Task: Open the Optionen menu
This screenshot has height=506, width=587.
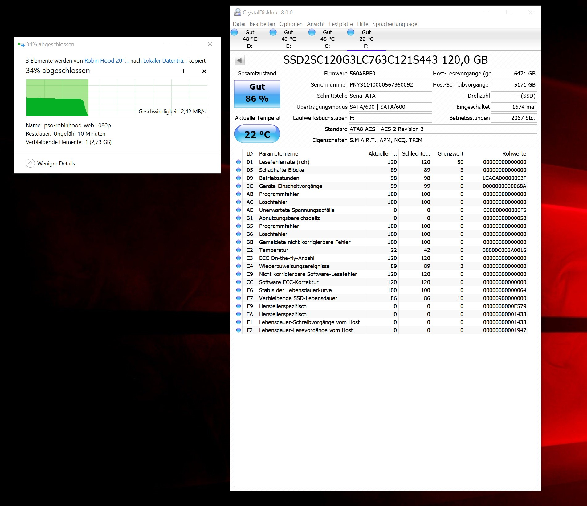Action: 291,24
